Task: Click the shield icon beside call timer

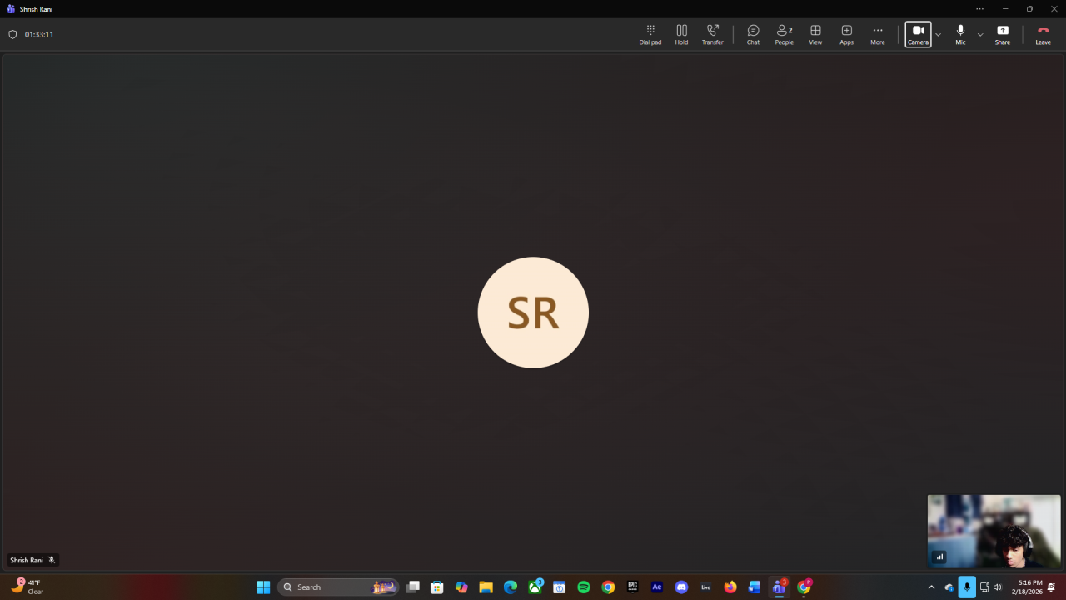Action: [x=12, y=35]
